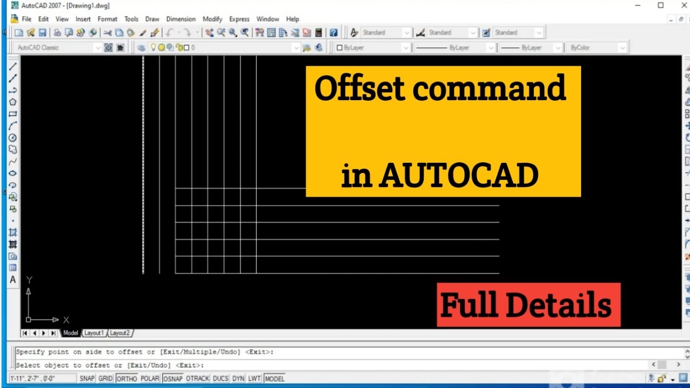Click the Plot Preview icon

click(69, 32)
